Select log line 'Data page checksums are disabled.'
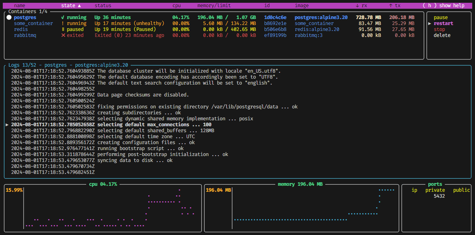 click(100, 95)
